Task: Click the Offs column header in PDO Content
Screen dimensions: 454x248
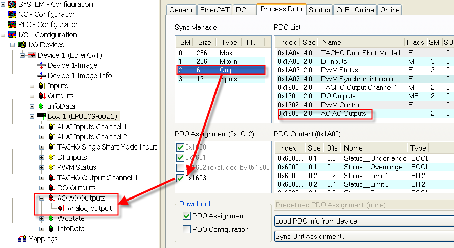Action: point(332,148)
